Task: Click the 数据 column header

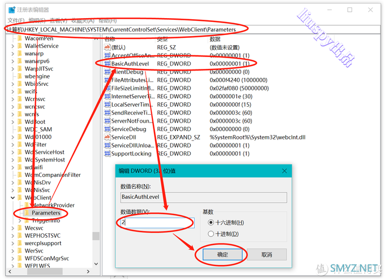Action: point(215,39)
